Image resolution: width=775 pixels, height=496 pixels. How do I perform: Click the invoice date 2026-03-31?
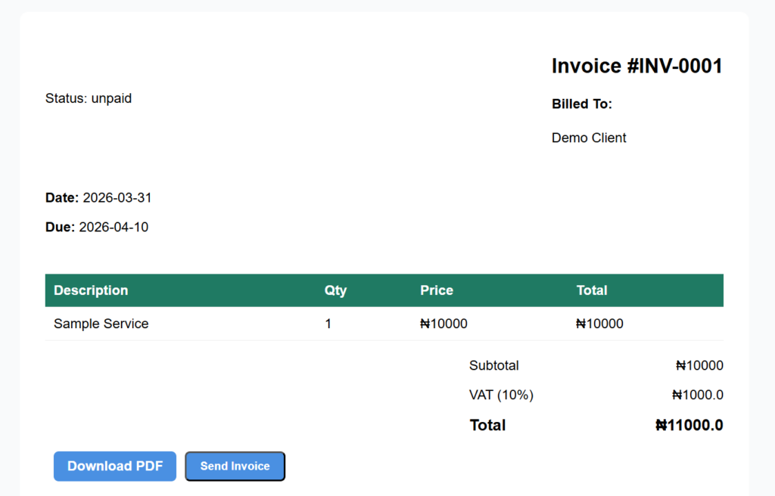point(117,198)
